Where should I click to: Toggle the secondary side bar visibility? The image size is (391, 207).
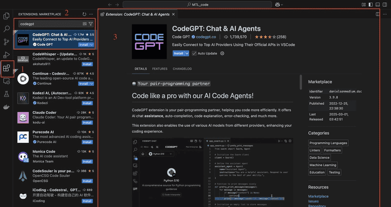coord(385,4)
